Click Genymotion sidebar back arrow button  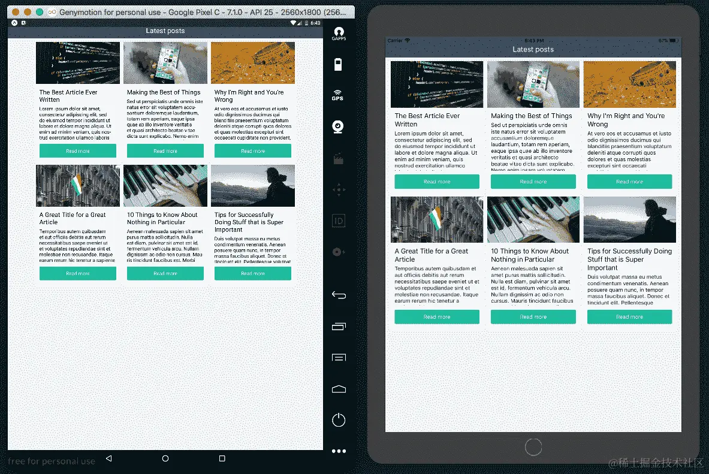pos(339,295)
